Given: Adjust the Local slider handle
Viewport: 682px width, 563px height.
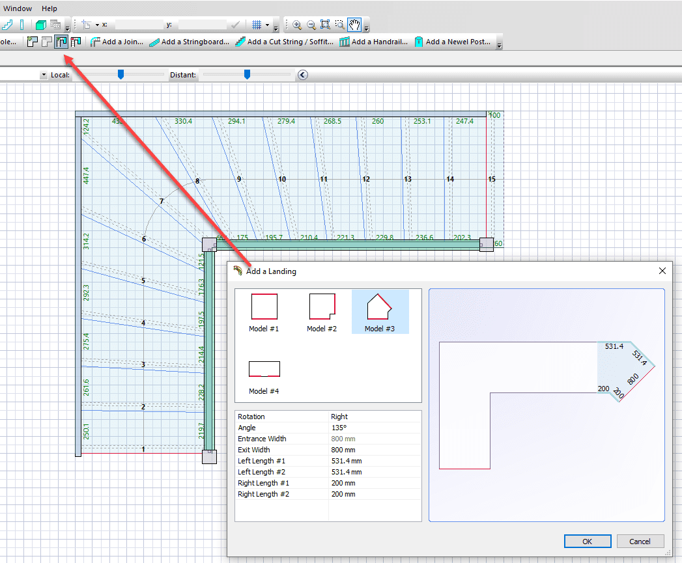Looking at the screenshot, I should tap(121, 75).
